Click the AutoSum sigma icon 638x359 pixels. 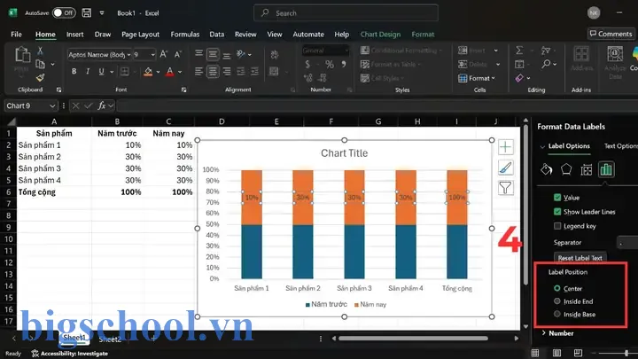519,51
